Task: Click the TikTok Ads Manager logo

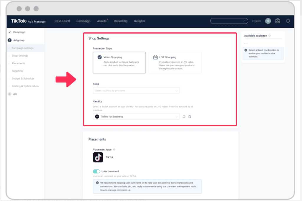Action: (28, 21)
